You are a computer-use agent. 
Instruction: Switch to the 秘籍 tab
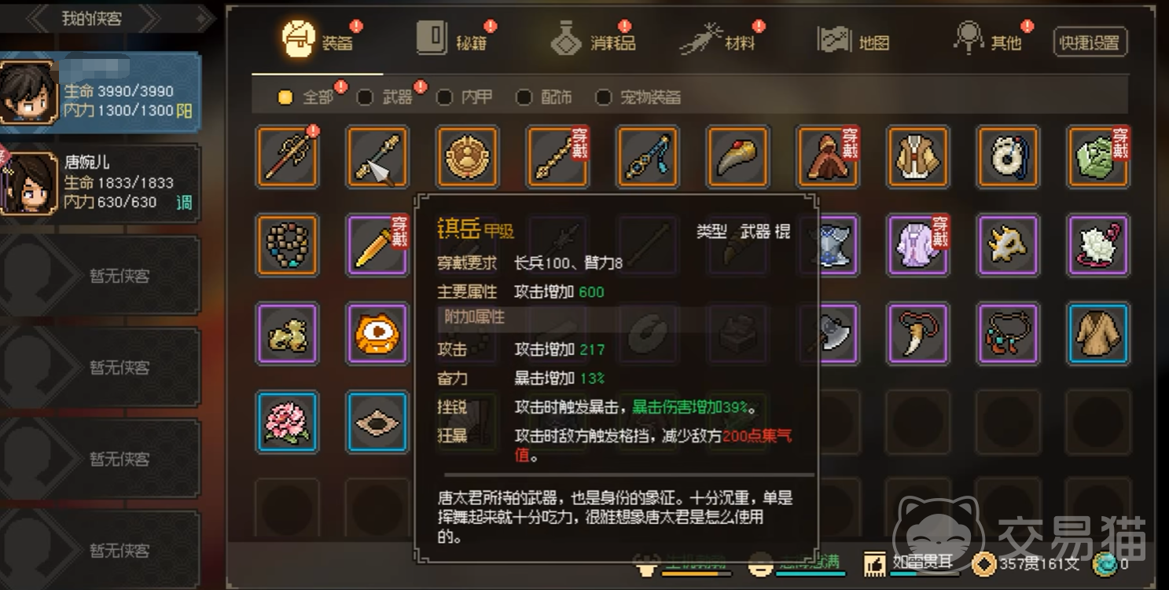tap(453, 40)
